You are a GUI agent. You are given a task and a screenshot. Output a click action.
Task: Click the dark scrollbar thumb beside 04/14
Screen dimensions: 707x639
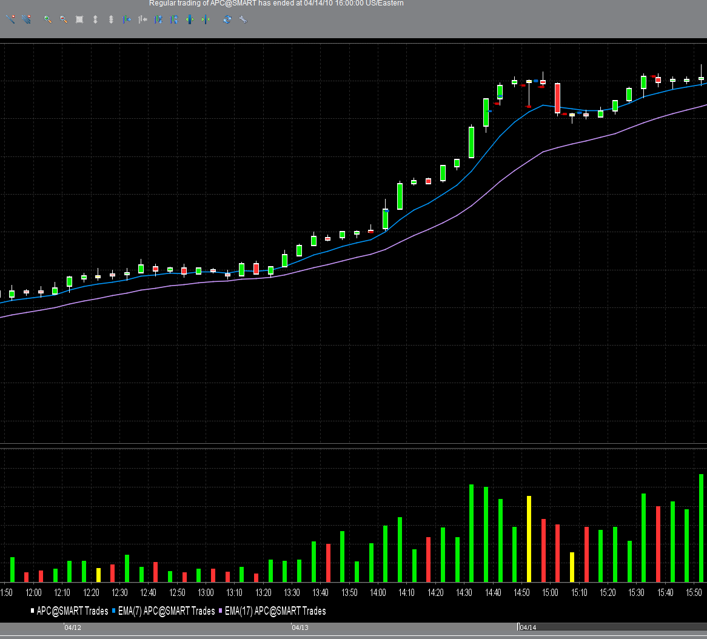[x=612, y=627]
